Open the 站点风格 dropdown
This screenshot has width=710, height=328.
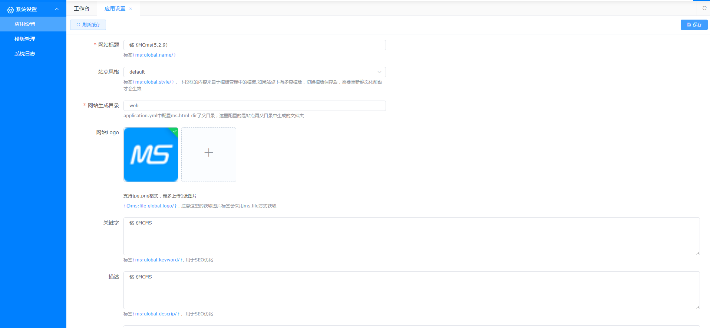point(254,72)
